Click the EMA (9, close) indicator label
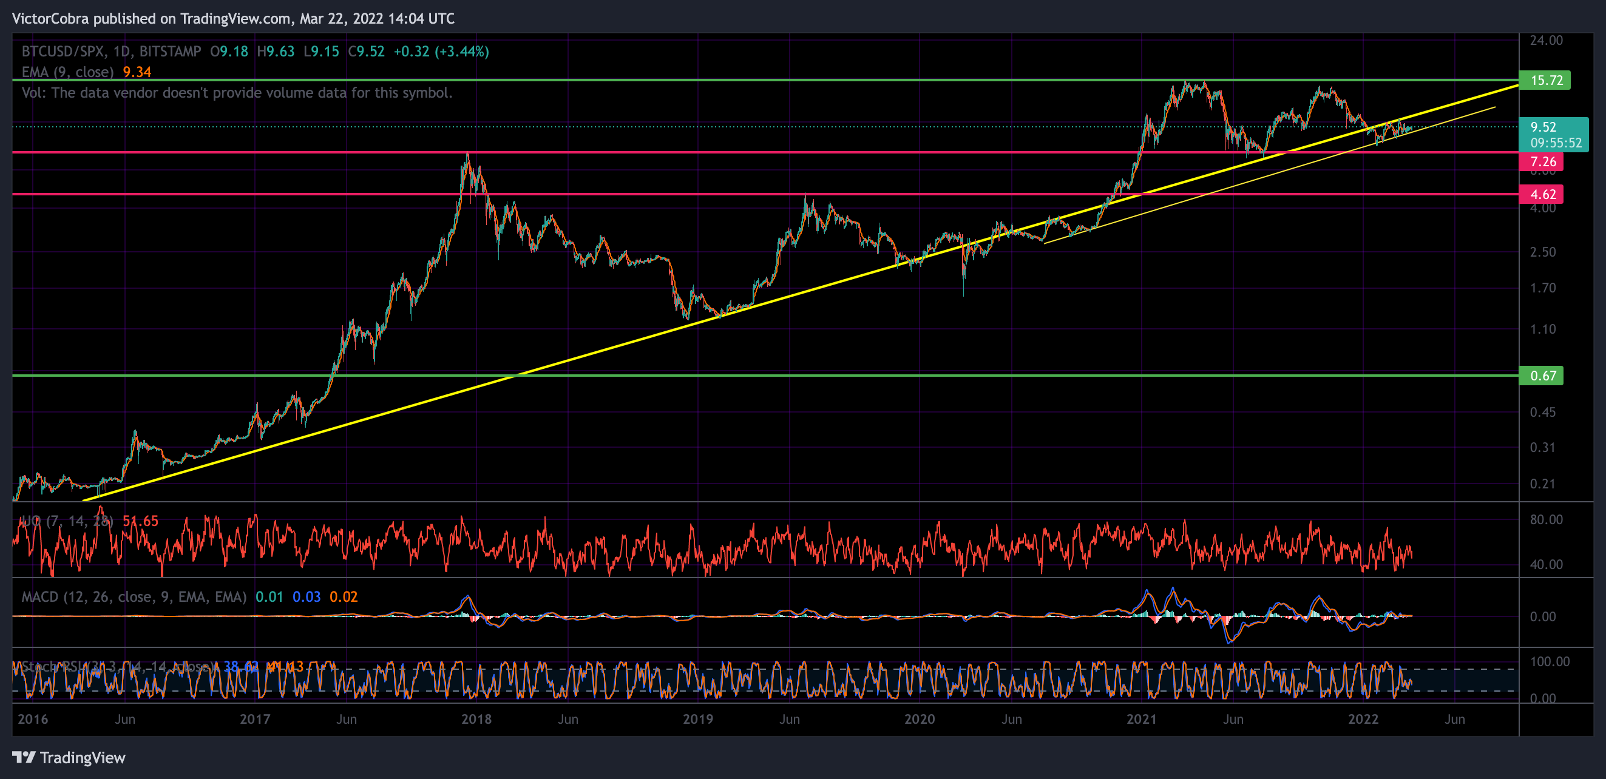This screenshot has width=1606, height=779. [x=67, y=72]
